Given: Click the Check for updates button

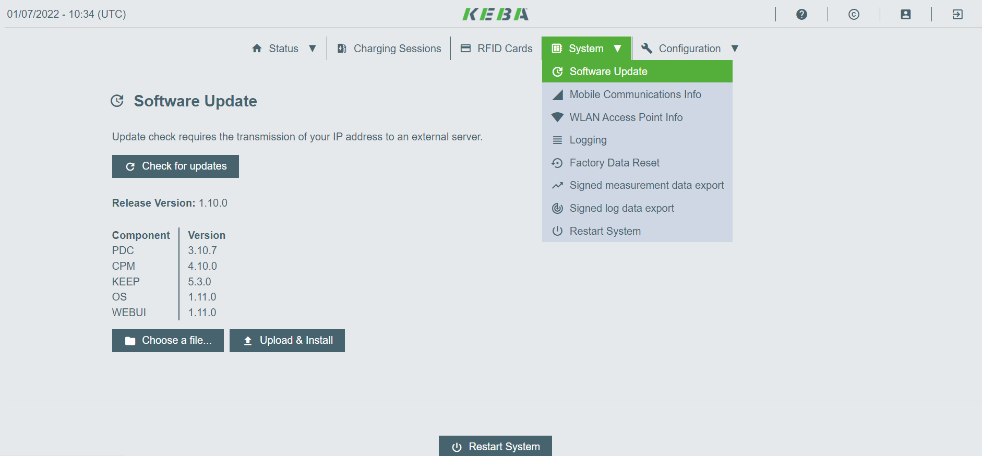Looking at the screenshot, I should (x=175, y=166).
